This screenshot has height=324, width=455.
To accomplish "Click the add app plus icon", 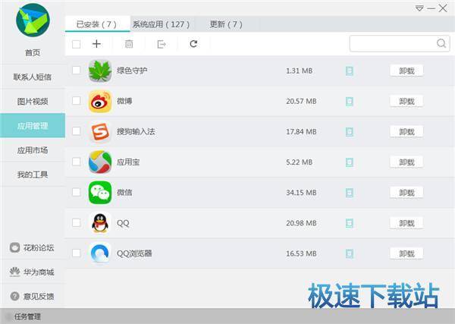I will [x=96, y=44].
